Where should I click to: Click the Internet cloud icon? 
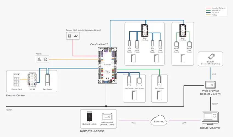159,120
